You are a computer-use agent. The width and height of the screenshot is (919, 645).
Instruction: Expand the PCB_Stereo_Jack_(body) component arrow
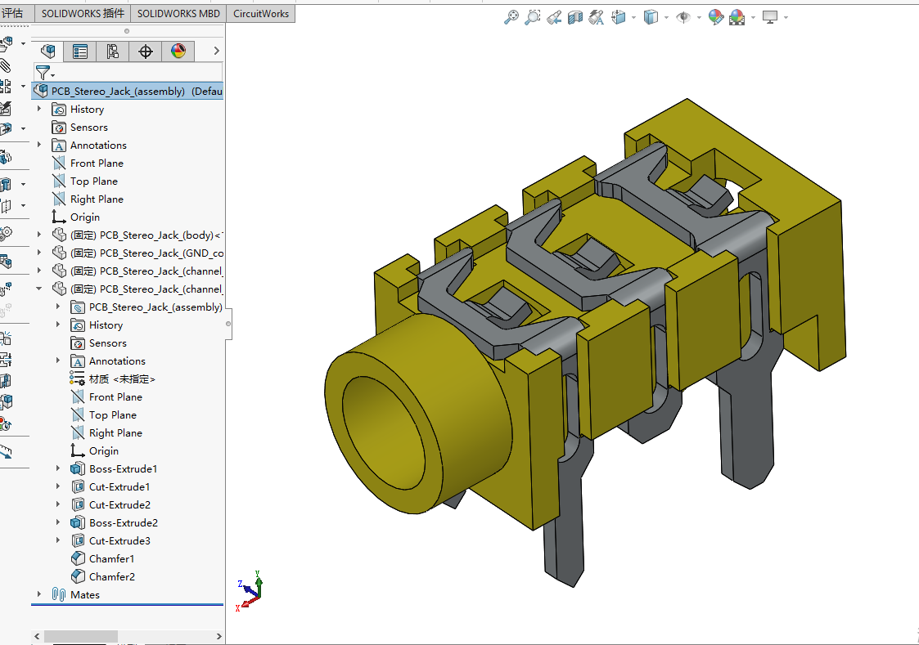[39, 235]
